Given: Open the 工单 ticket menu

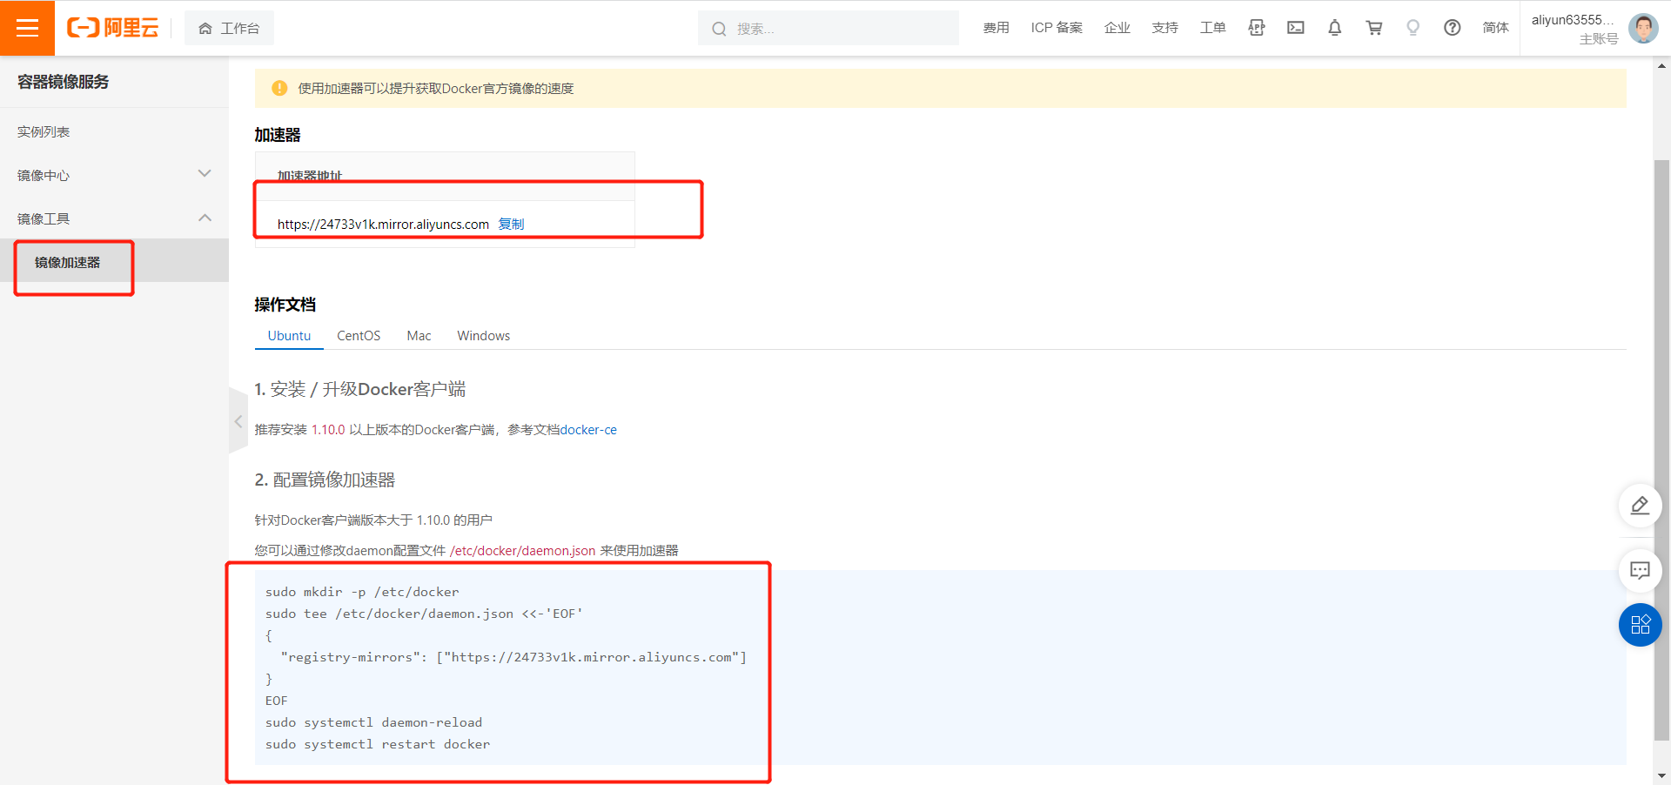Looking at the screenshot, I should point(1213,28).
